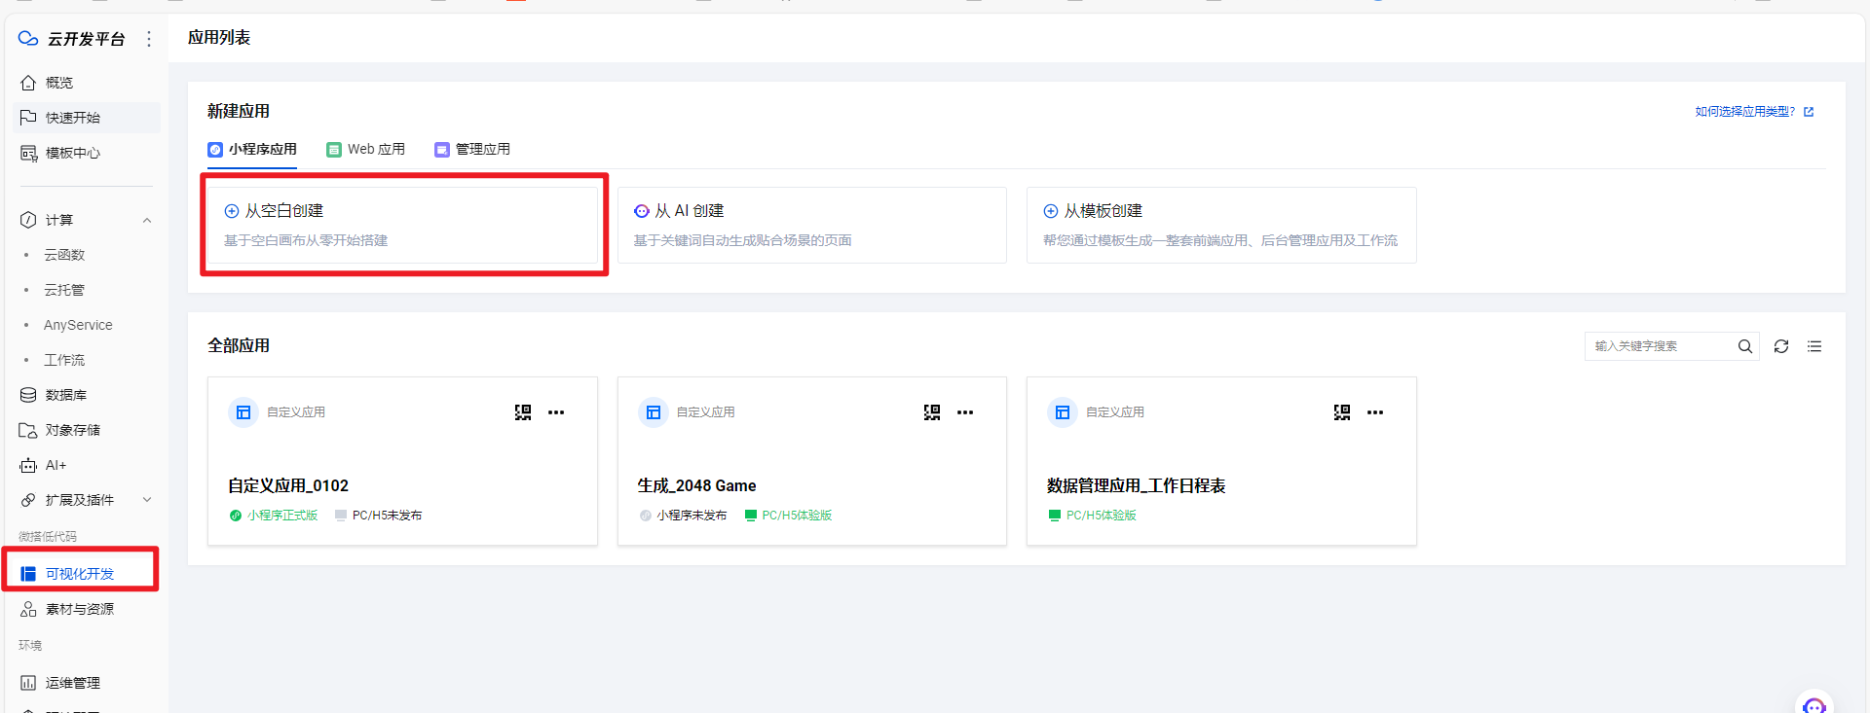Create app via 从模板创建 card
1870x713 pixels.
click(x=1221, y=226)
